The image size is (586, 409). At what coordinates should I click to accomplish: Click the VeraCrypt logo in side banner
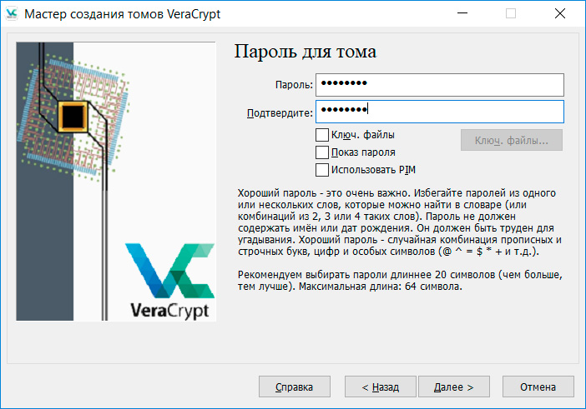[x=170, y=281]
